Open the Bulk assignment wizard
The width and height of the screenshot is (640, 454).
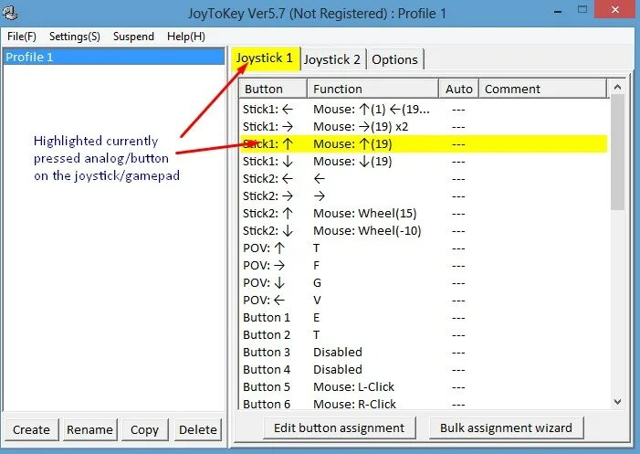[x=506, y=428]
